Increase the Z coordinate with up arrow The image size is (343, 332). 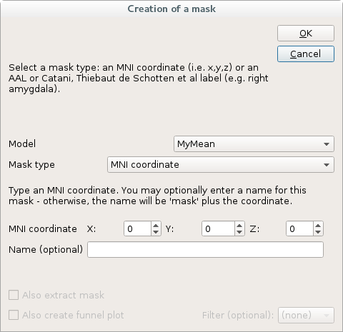[x=318, y=225]
